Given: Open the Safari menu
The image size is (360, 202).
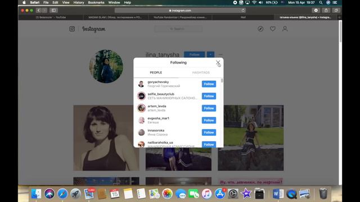Looking at the screenshot, I should 35,2.
